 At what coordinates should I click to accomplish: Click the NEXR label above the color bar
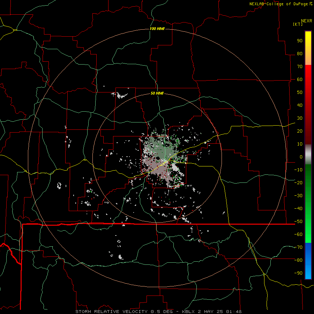(x=306, y=21)
